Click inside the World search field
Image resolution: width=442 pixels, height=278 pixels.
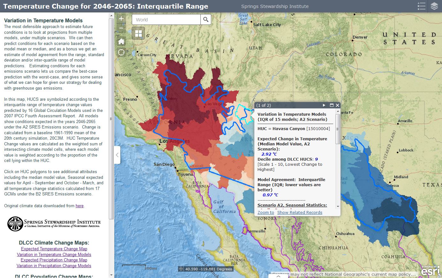click(x=166, y=19)
